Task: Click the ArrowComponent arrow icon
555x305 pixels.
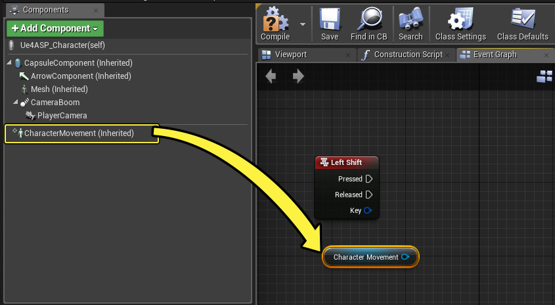Action: [24, 76]
